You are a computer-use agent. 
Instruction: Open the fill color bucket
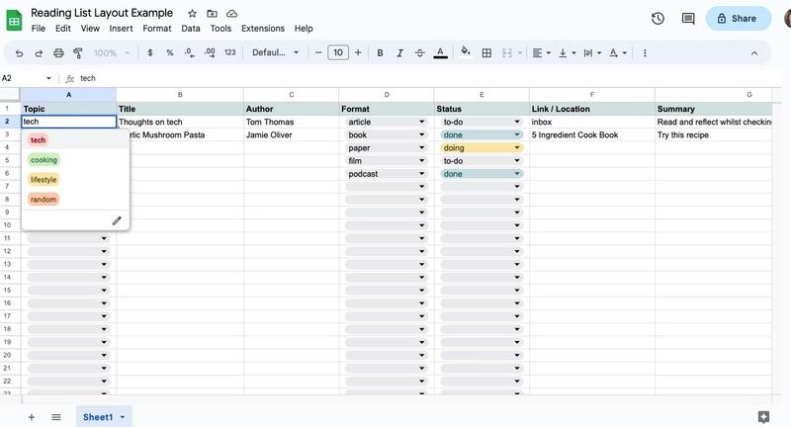[466, 51]
